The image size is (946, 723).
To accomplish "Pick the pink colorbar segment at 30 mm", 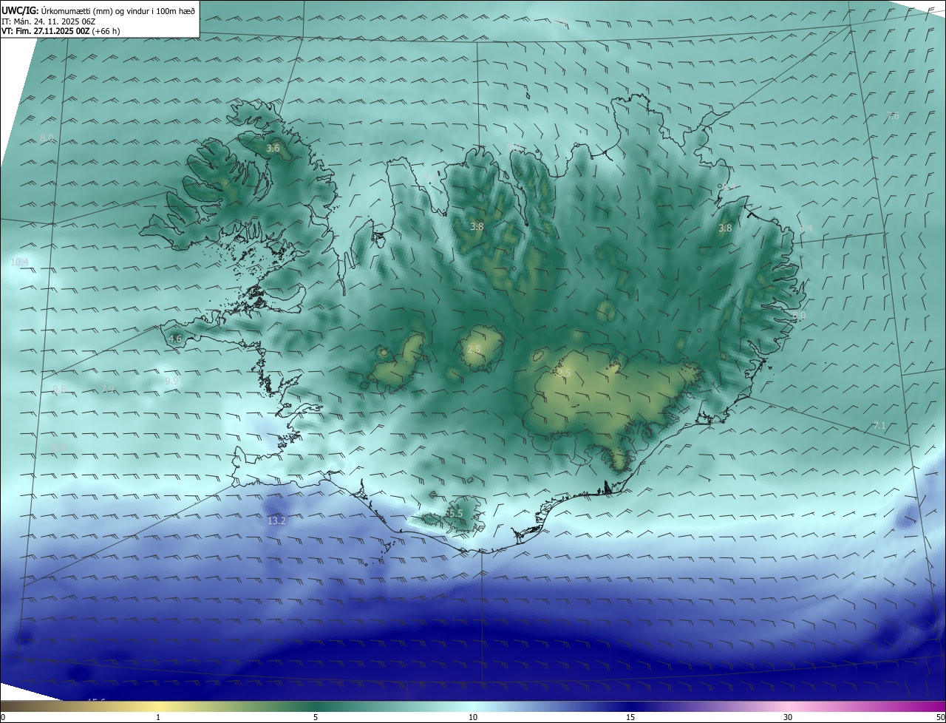I will point(788,706).
